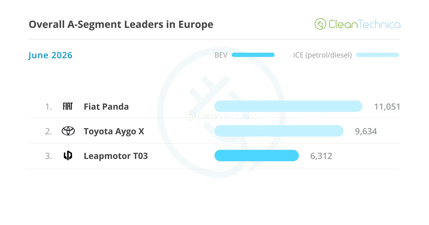Click the June 2026 date label
This screenshot has width=429, height=225.
tap(50, 55)
